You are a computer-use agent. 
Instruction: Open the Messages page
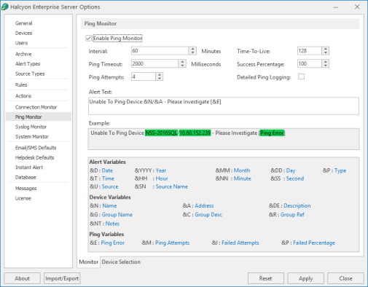[26, 189]
